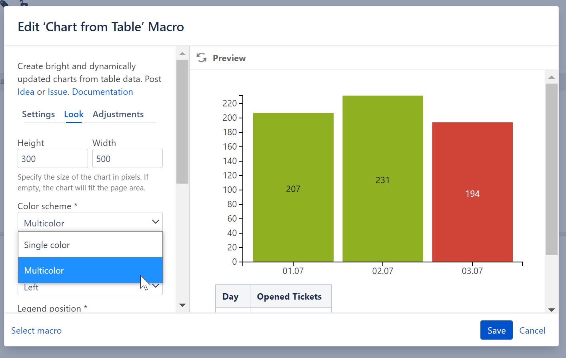
Task: Select the Look tab
Action: pyautogui.click(x=74, y=114)
